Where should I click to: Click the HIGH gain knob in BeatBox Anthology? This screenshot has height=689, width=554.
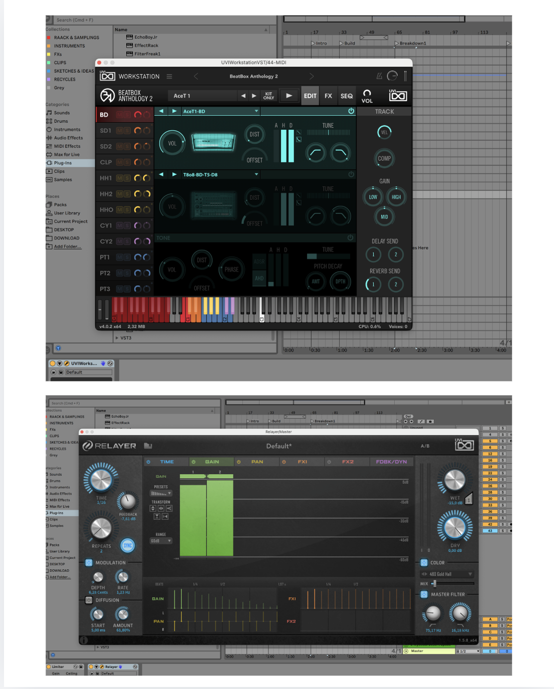pos(396,197)
